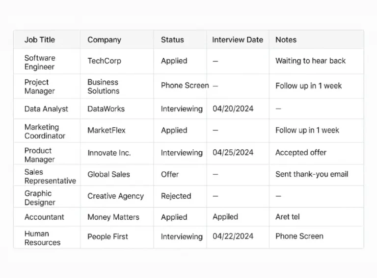Click the Money Matters company cell
377x278 pixels.
113,217
